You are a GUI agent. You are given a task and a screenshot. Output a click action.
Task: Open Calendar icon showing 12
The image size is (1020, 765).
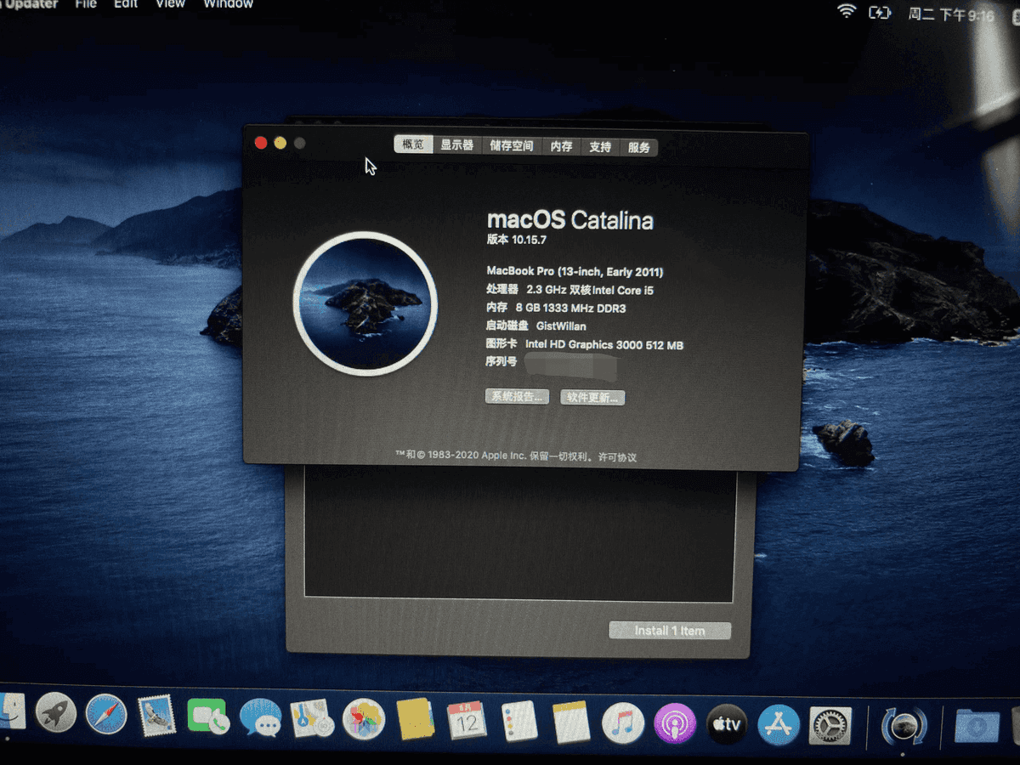(467, 722)
